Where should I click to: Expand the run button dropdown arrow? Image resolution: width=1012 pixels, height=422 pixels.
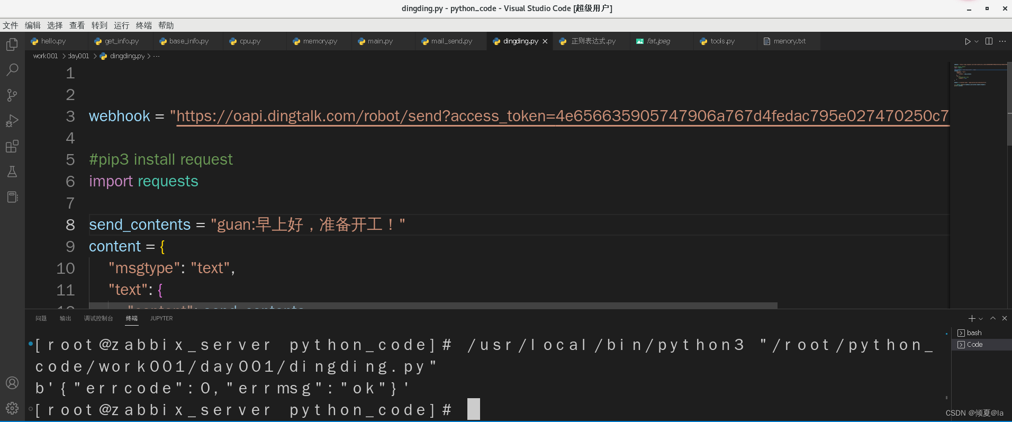(x=977, y=41)
